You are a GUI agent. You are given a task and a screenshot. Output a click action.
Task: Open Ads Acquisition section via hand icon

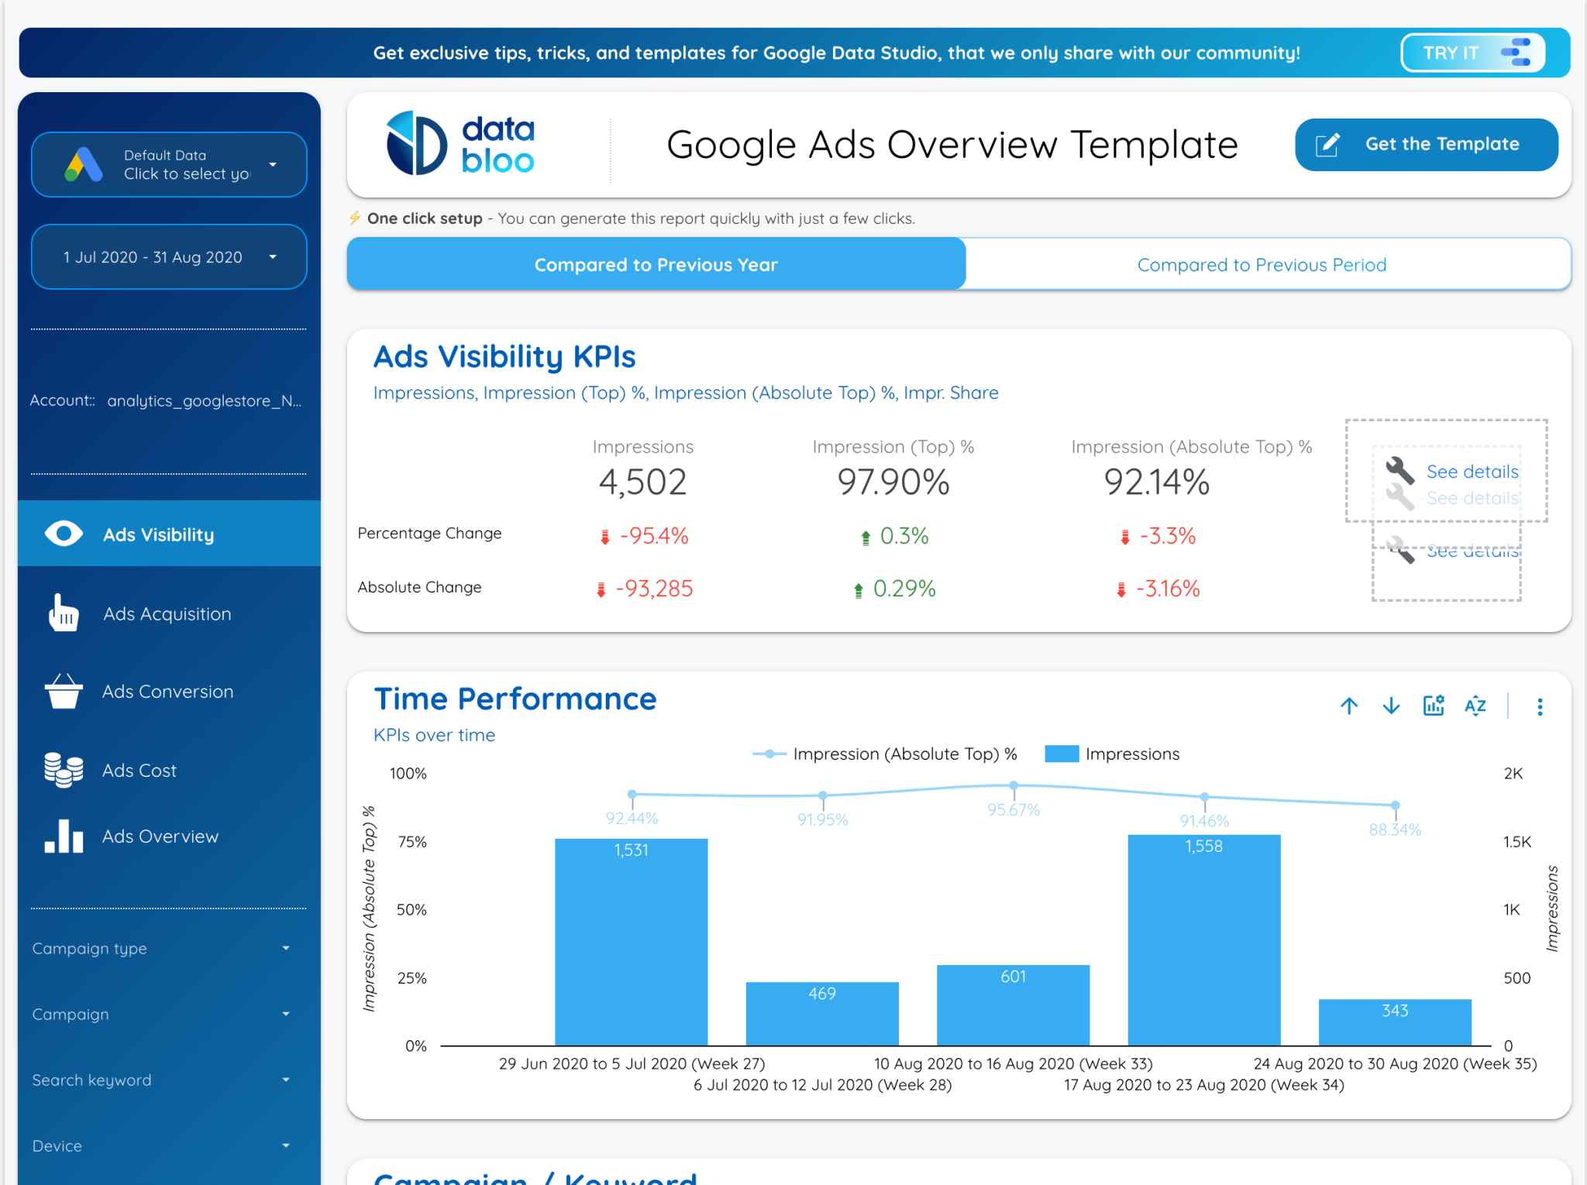coord(64,613)
